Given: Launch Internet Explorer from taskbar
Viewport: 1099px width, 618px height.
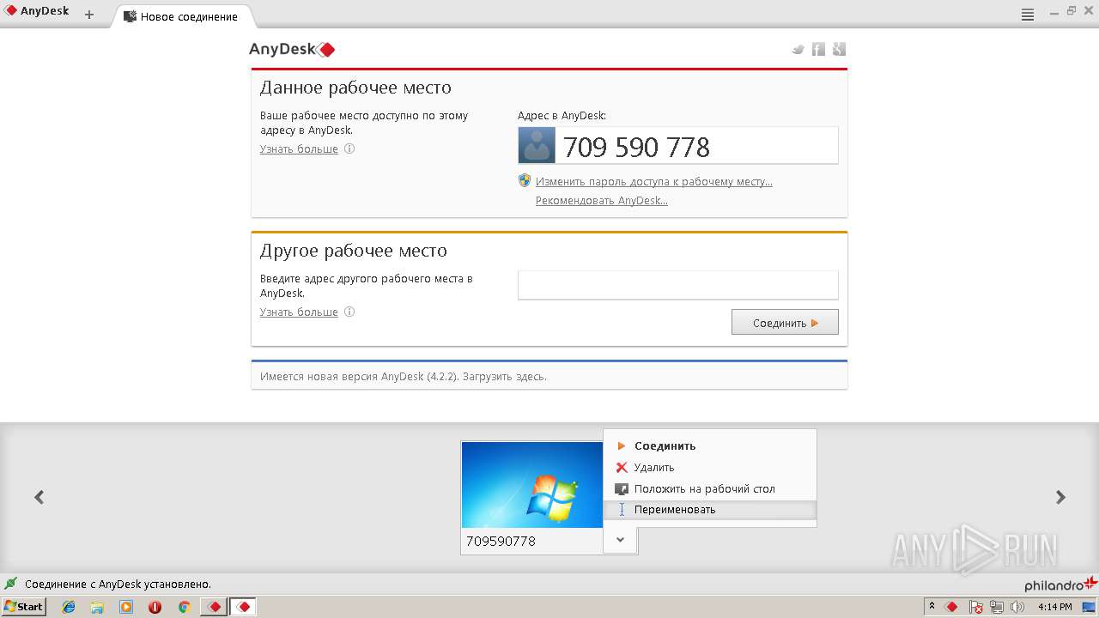Looking at the screenshot, I should (x=69, y=607).
